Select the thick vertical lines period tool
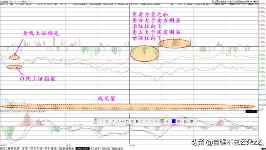Image resolution: width=266 pixels, height=150 pixels. coord(137,121)
